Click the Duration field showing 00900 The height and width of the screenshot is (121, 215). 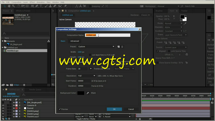tap(84, 86)
